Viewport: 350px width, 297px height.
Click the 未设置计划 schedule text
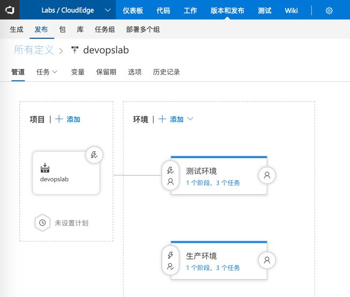coord(71,223)
